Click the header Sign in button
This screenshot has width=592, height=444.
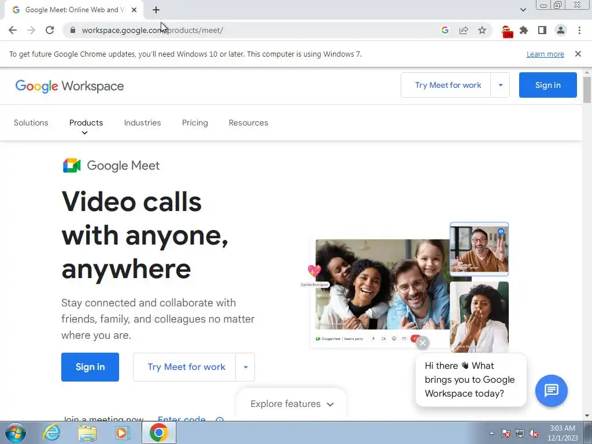coord(548,85)
